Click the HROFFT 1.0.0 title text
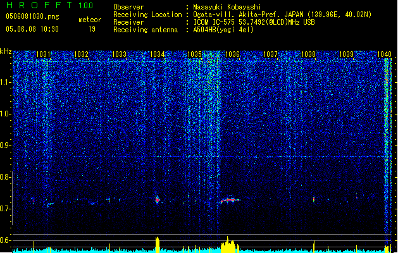398x253 pixels. [50, 5]
